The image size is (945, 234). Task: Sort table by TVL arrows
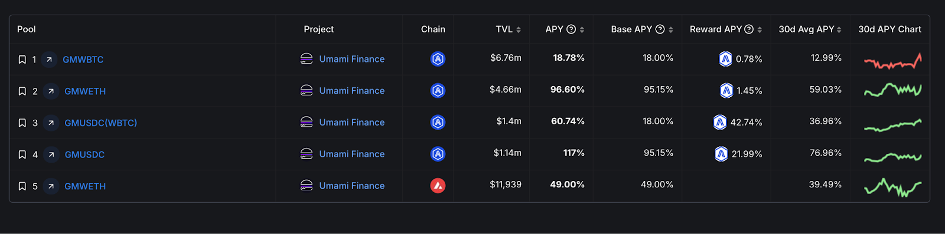point(519,29)
